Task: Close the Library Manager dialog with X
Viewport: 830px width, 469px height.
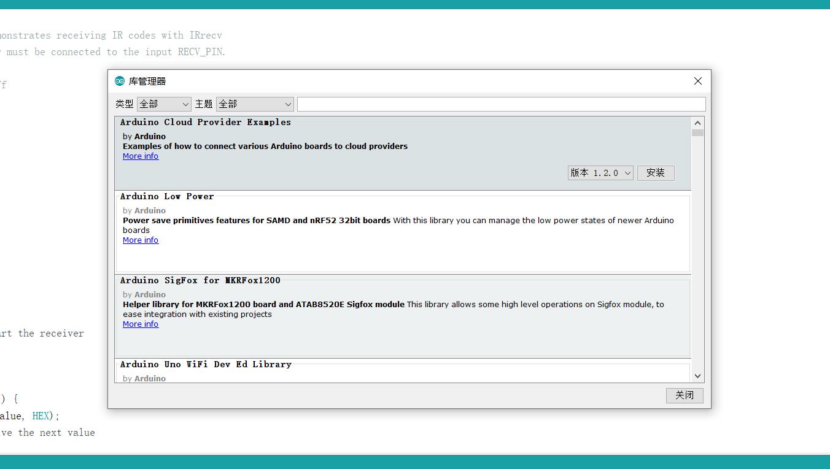Action: click(697, 81)
